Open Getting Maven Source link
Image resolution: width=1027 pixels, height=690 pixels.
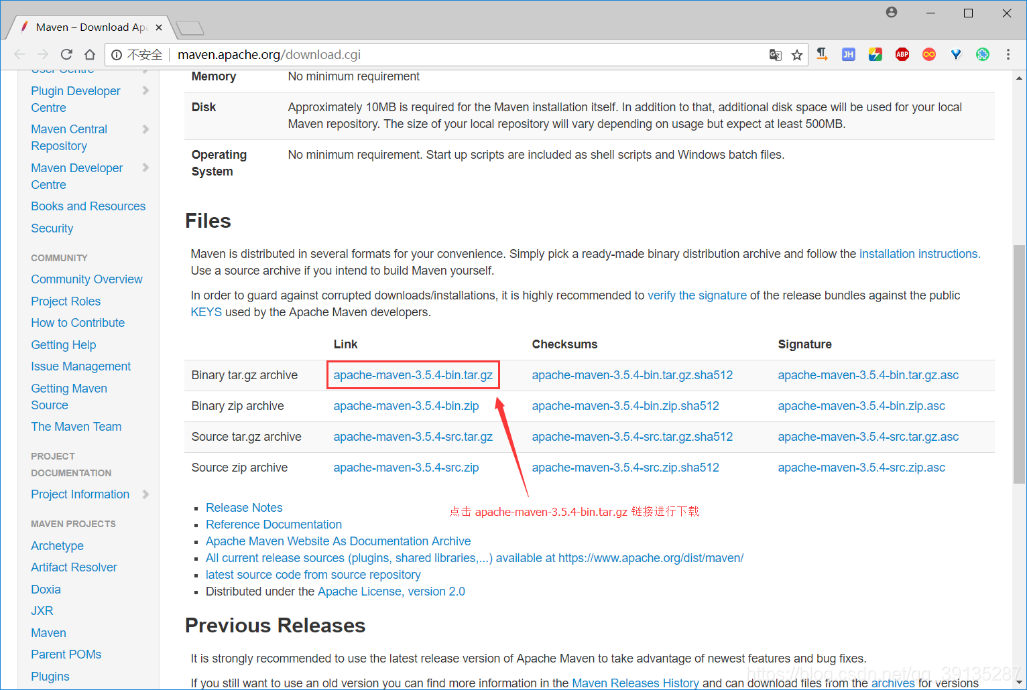click(69, 397)
